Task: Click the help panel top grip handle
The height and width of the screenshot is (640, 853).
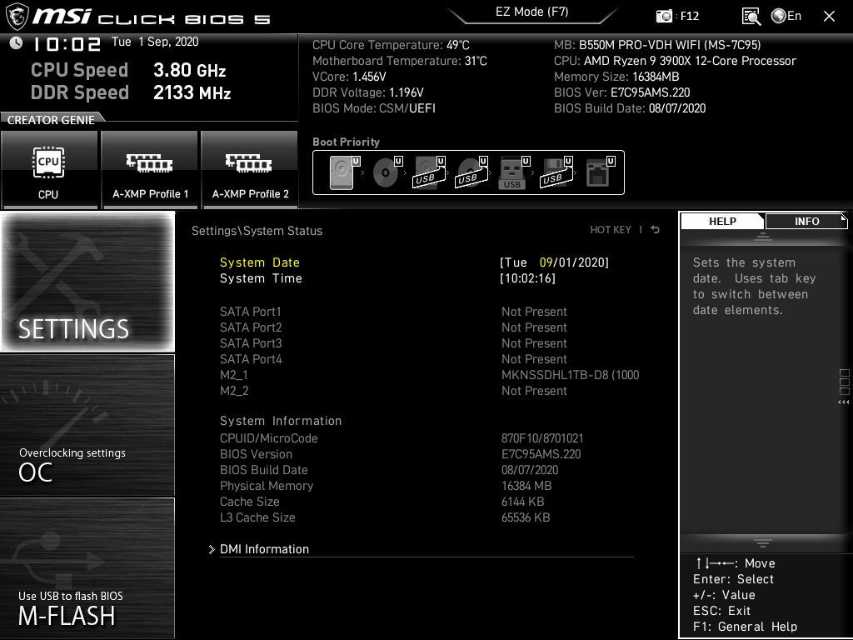Action: (x=763, y=237)
